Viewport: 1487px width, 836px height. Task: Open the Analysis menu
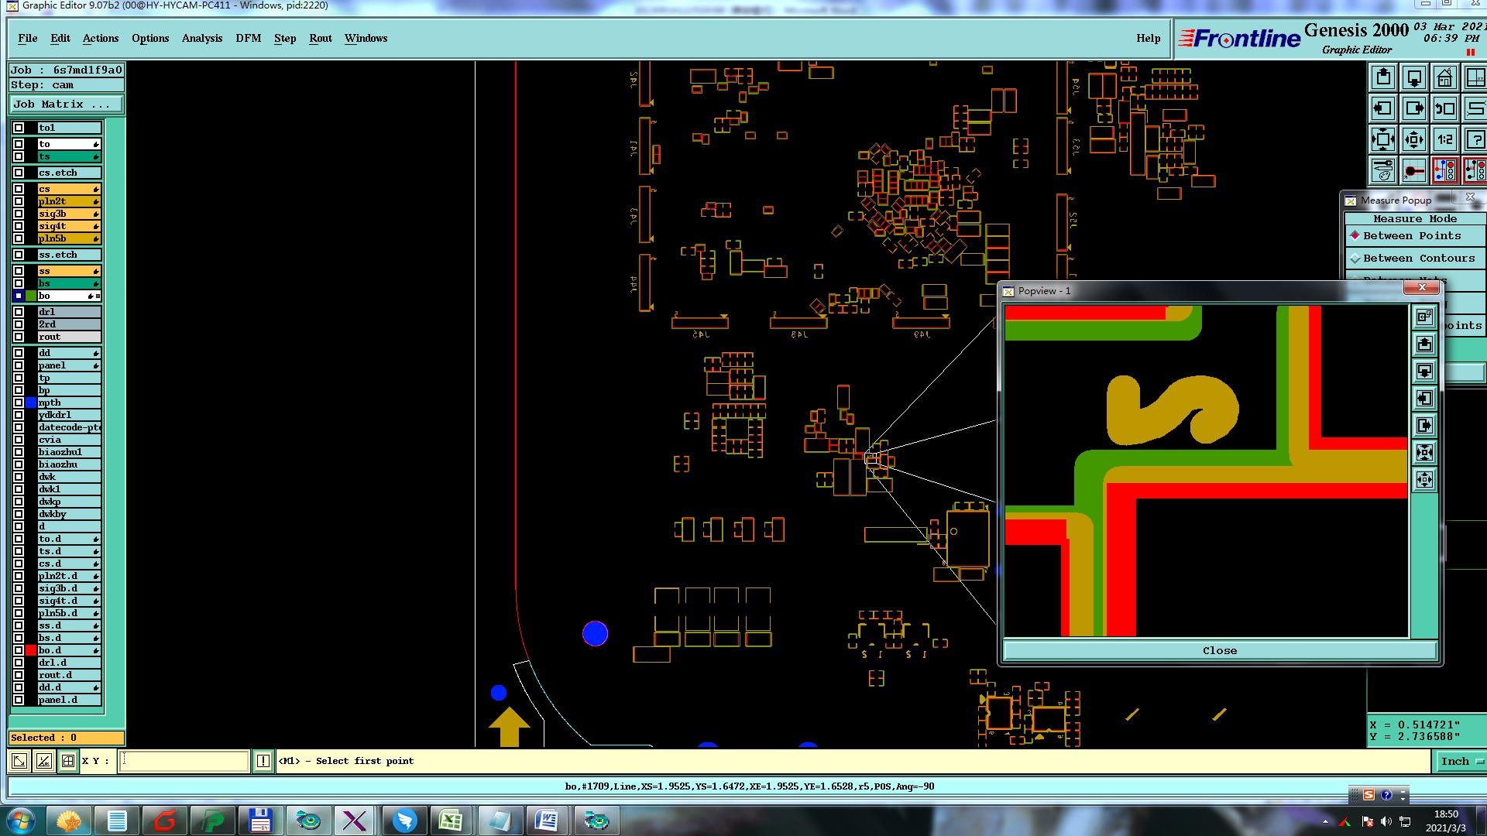tap(202, 38)
